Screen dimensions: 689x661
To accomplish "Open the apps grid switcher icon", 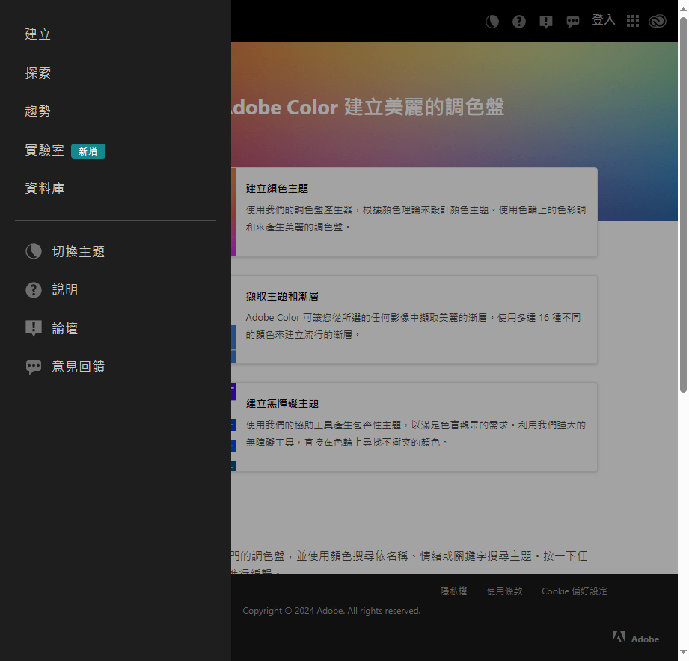I will [x=633, y=21].
